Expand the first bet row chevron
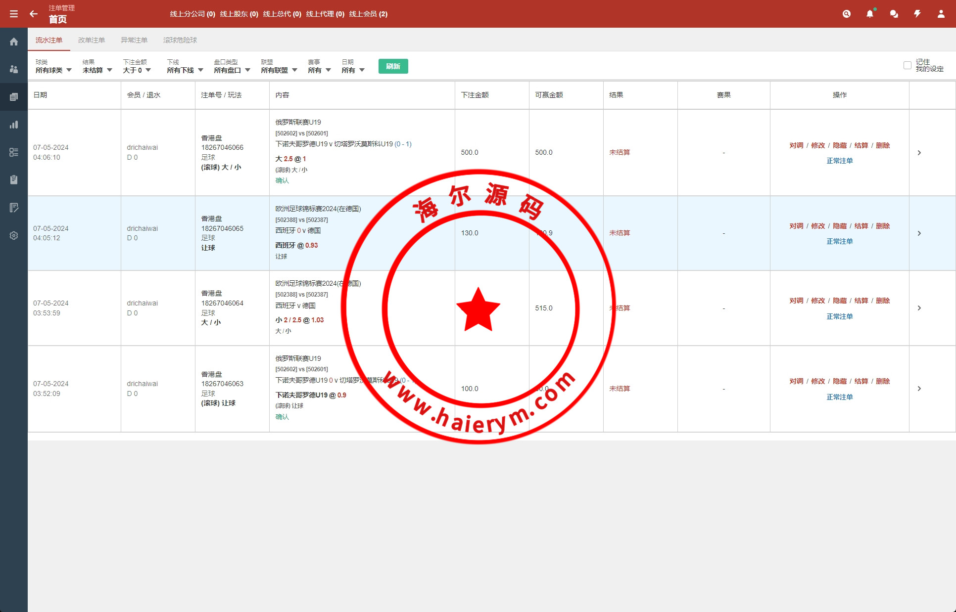The width and height of the screenshot is (956, 612). 919,153
